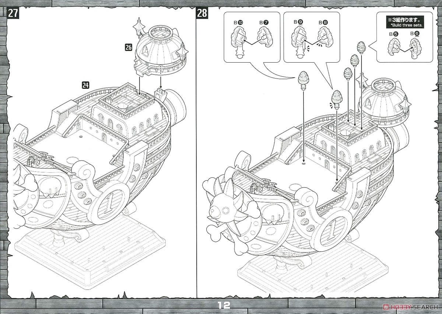The width and height of the screenshot is (442, 314).
Task: Click the part label B⑧
Action: [x=323, y=22]
